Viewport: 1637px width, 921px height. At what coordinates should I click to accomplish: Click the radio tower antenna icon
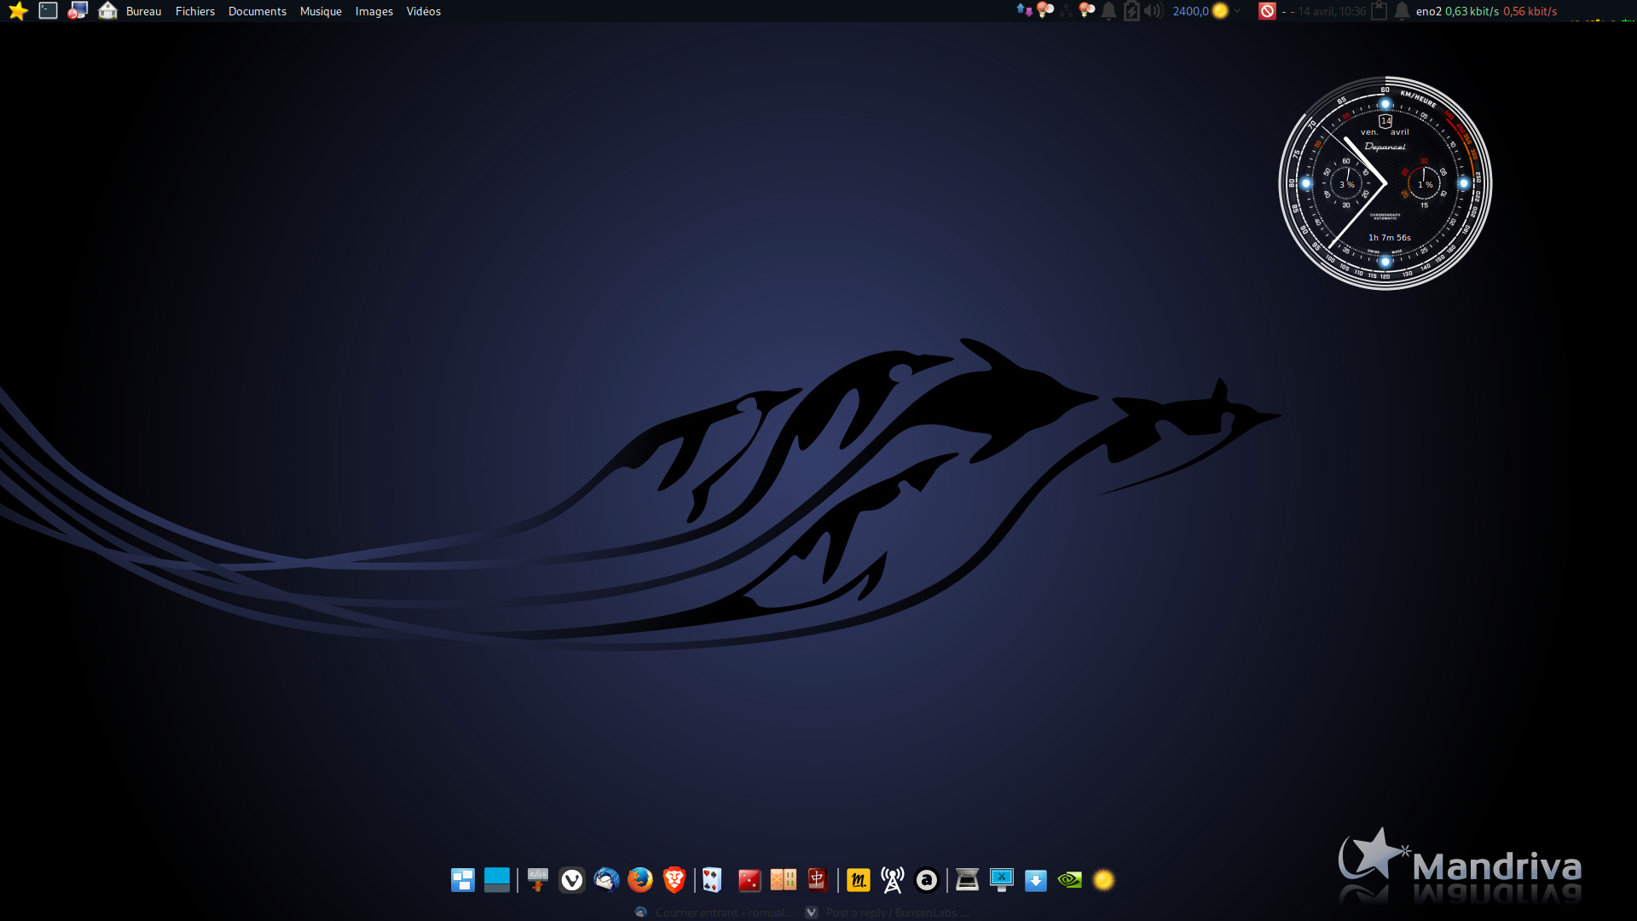tap(893, 880)
